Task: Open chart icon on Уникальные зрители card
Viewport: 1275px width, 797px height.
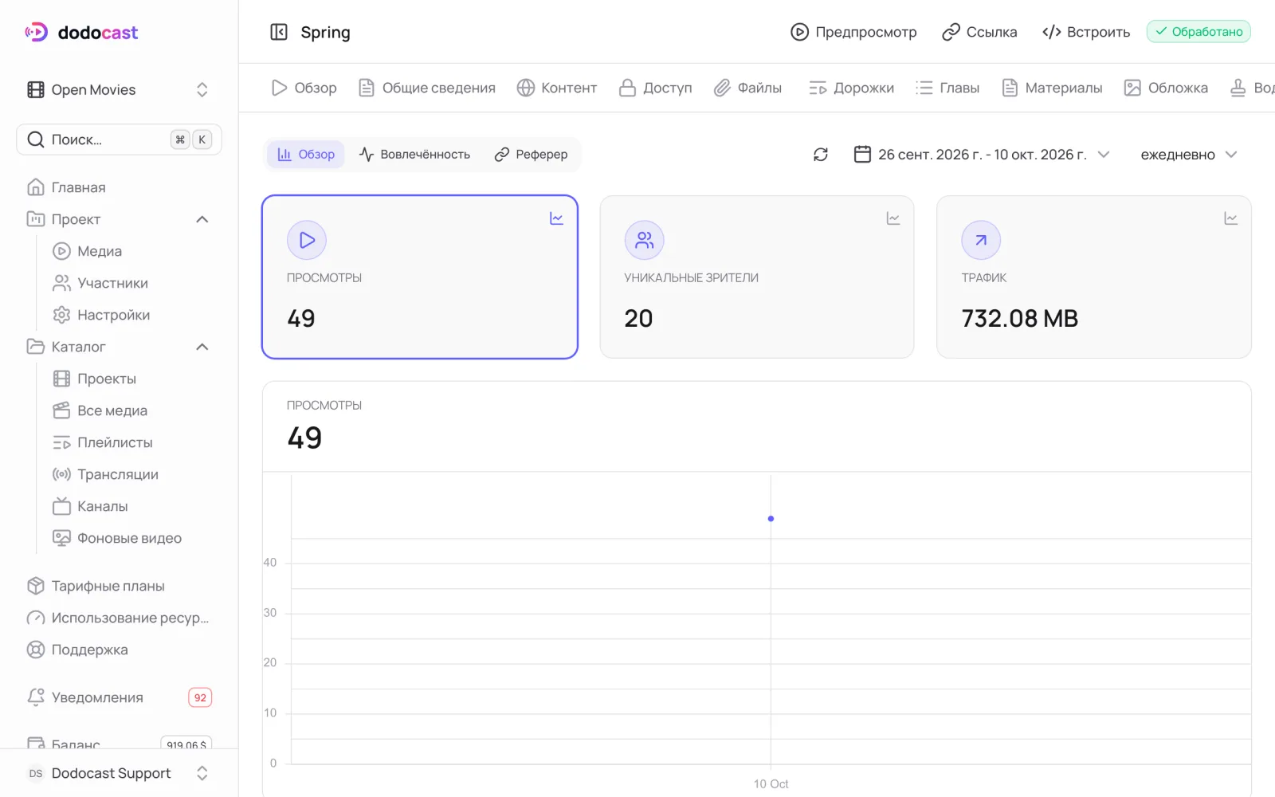Action: (x=893, y=218)
